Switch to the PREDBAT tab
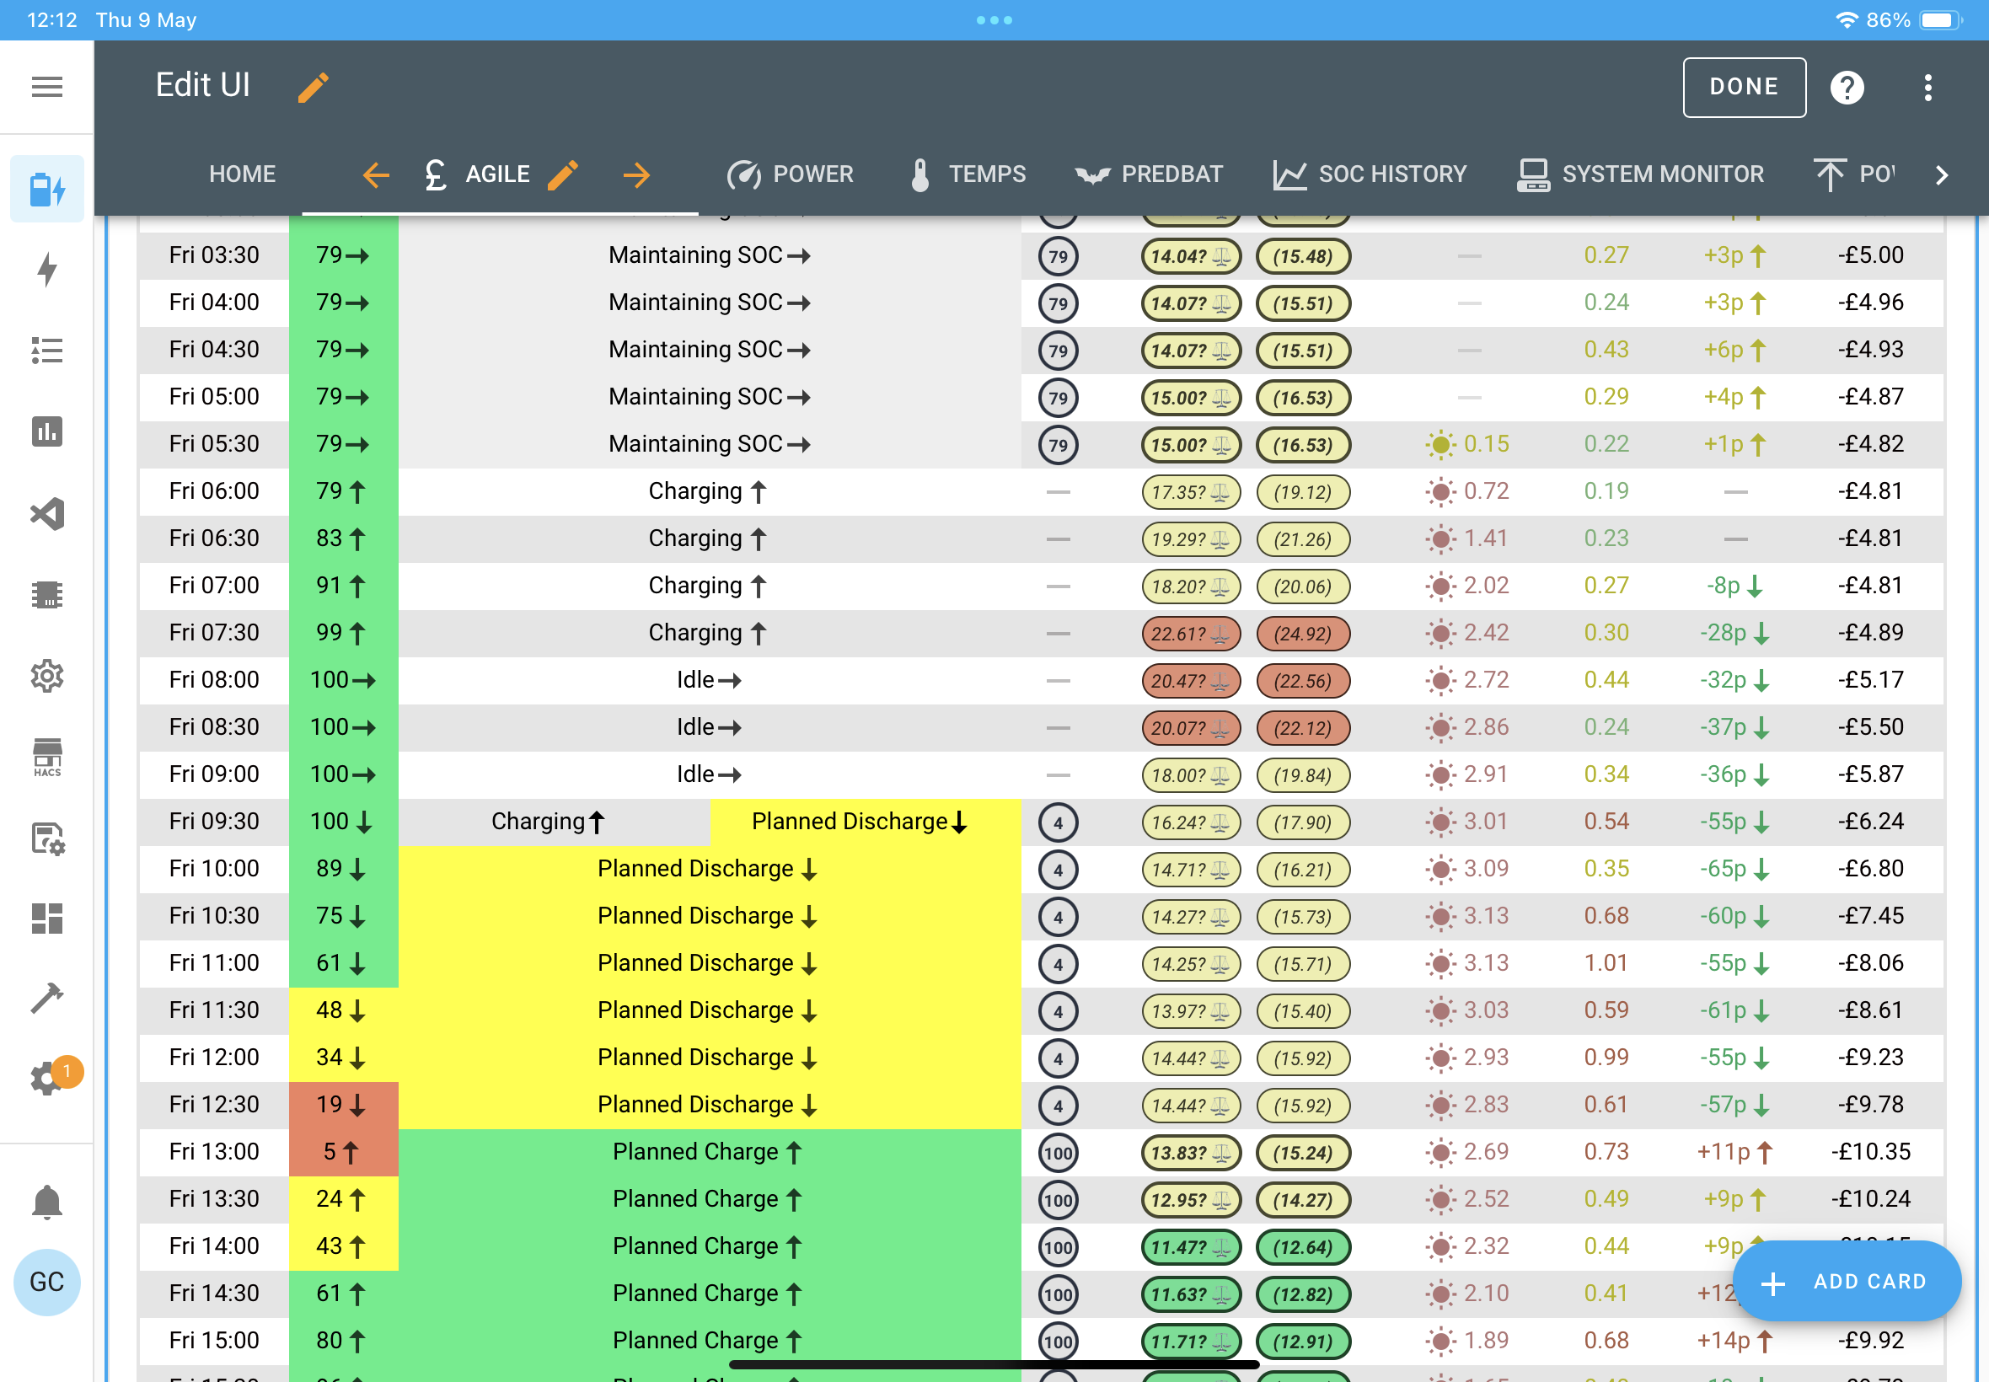Image resolution: width=1989 pixels, height=1382 pixels. coord(1148,175)
